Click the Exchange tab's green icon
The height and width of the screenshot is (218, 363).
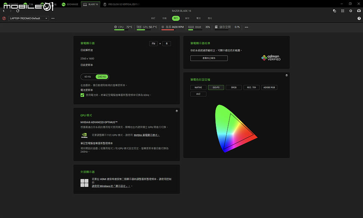pyautogui.click(x=63, y=4)
